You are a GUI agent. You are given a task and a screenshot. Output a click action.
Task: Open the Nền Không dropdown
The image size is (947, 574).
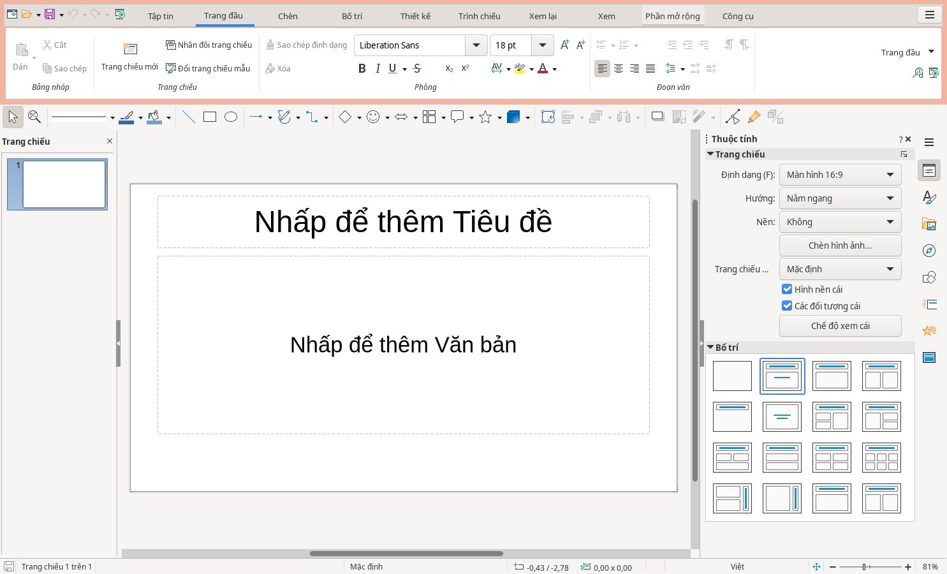click(841, 222)
